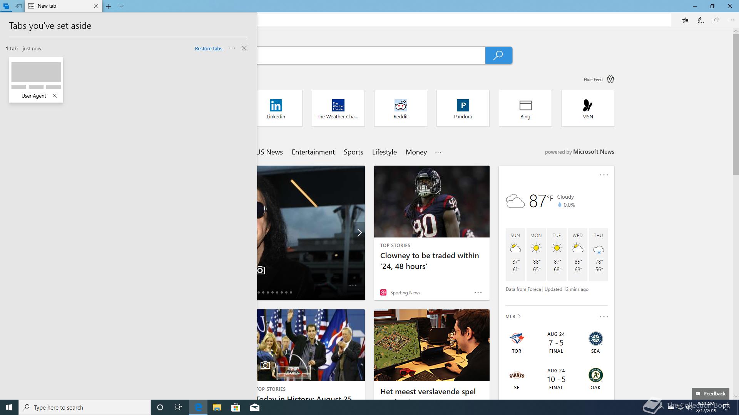Open Windows Start menu
The image size is (739, 415).
(x=9, y=407)
